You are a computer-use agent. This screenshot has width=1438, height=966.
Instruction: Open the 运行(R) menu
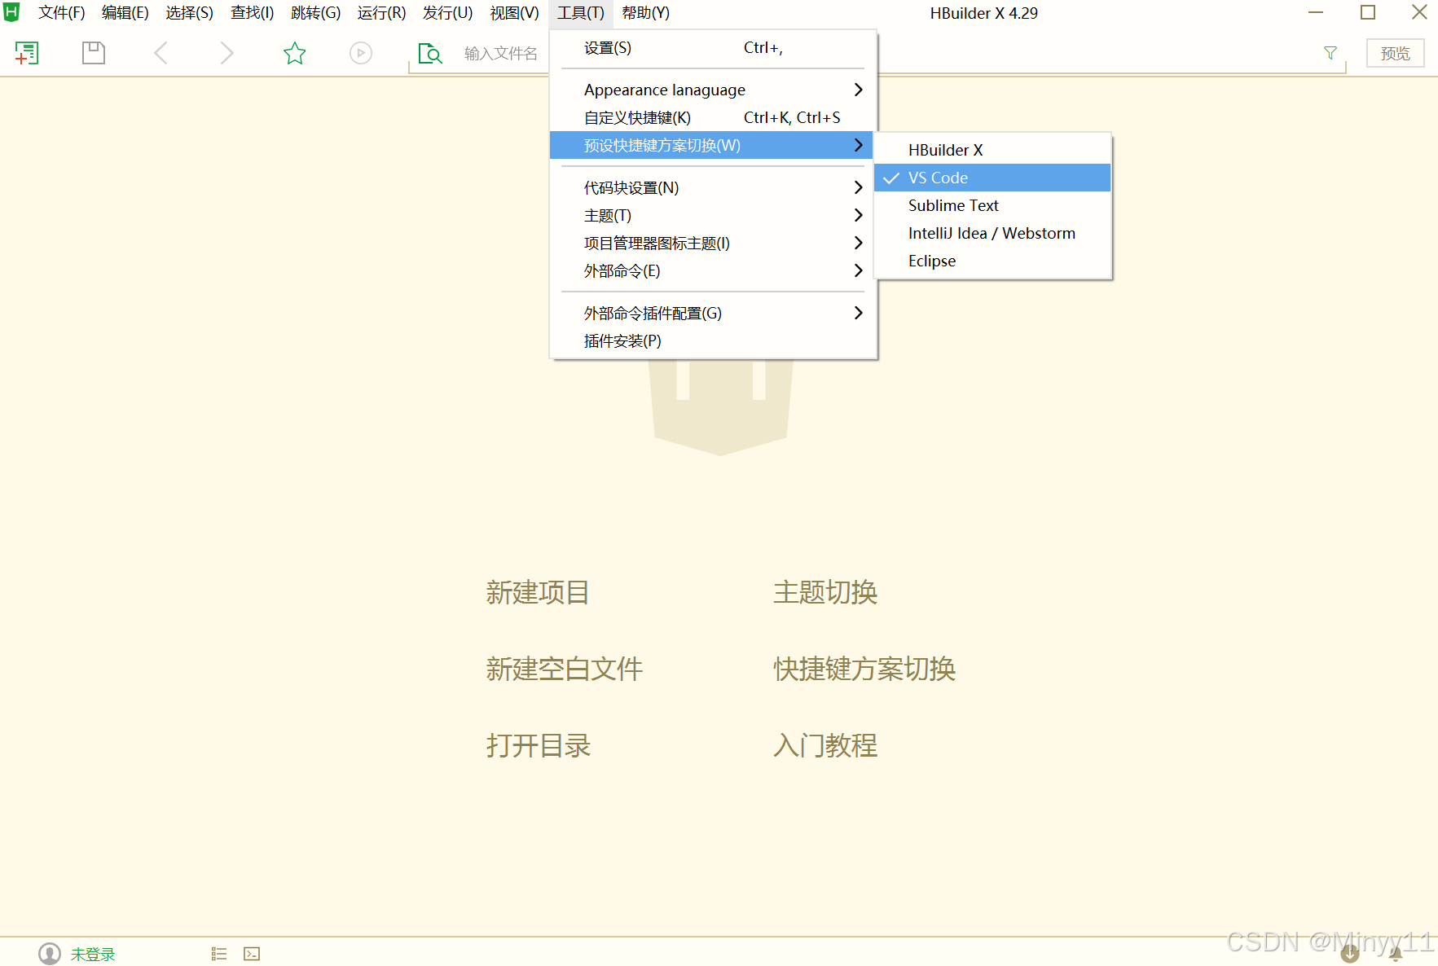381,13
